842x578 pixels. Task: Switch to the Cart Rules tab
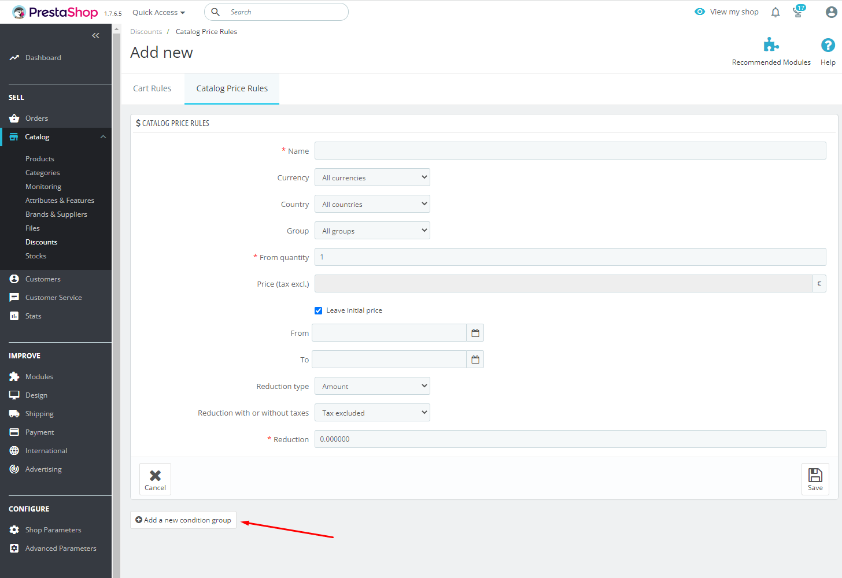152,88
